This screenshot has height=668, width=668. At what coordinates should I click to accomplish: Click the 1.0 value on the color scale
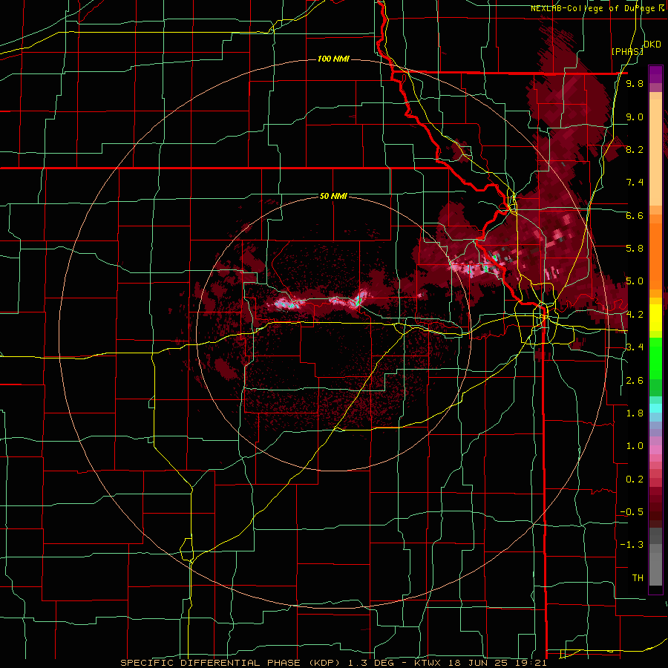635,446
